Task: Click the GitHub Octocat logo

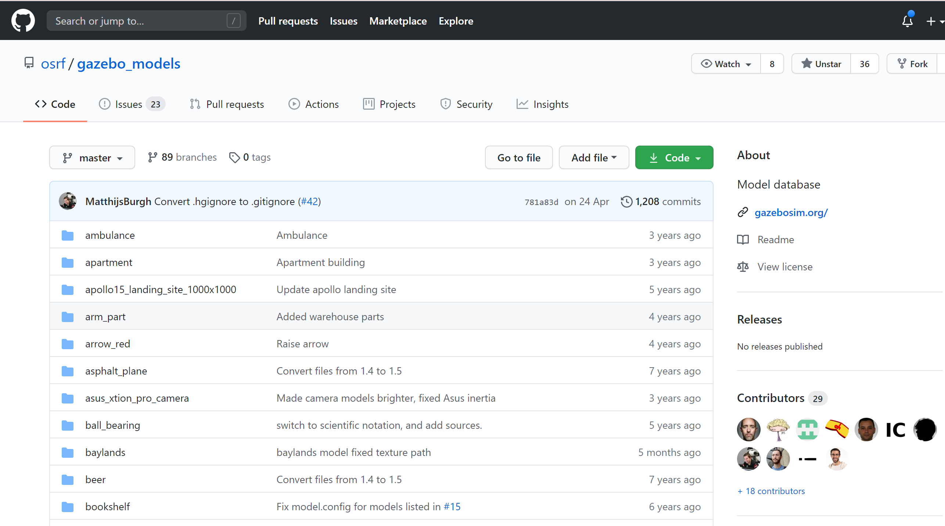Action: point(23,21)
